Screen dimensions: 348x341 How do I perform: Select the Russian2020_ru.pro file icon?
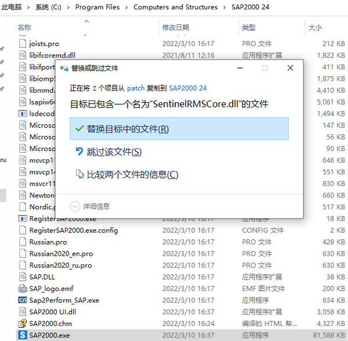pos(23,265)
